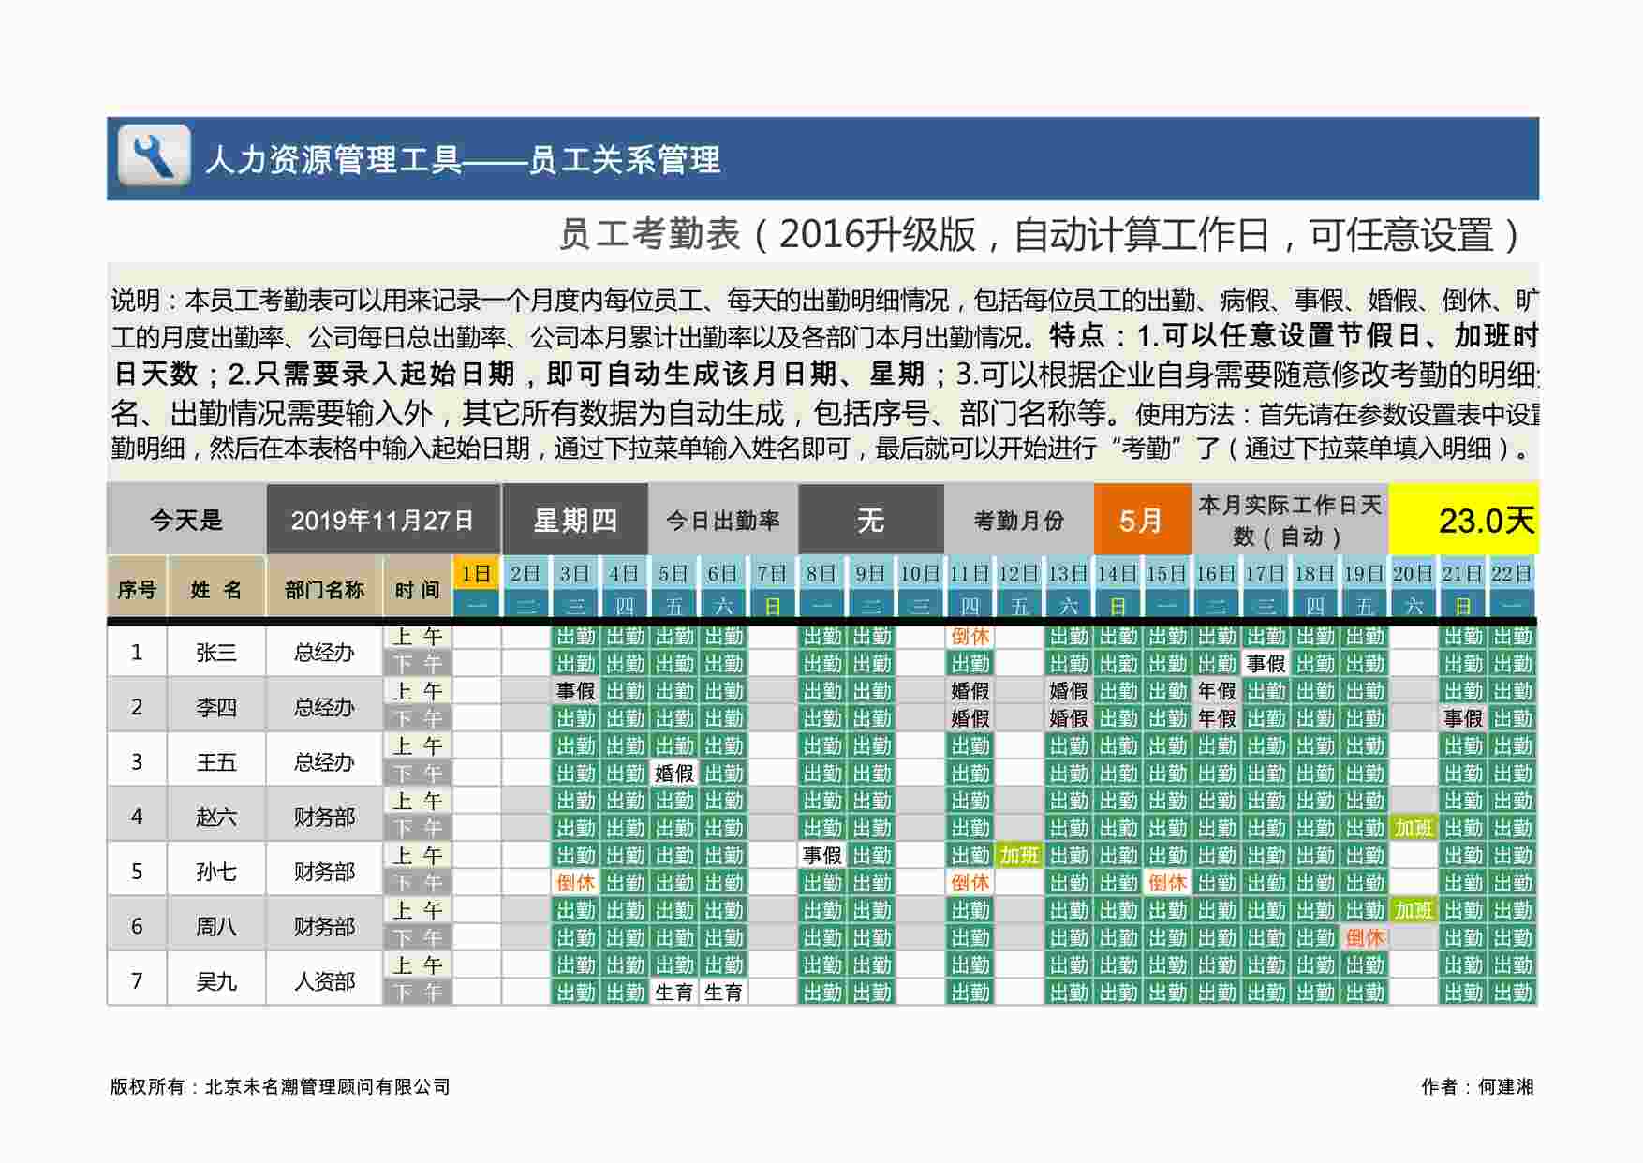This screenshot has width=1643, height=1163.
Task: Click 孙七's afternoon 倒休 cell on 3日
Action: (x=575, y=882)
